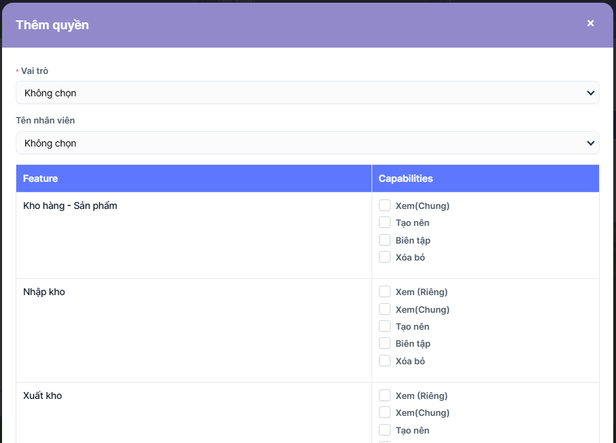
Task: Toggle Biên tập permission for Nhập kho
Action: point(385,343)
